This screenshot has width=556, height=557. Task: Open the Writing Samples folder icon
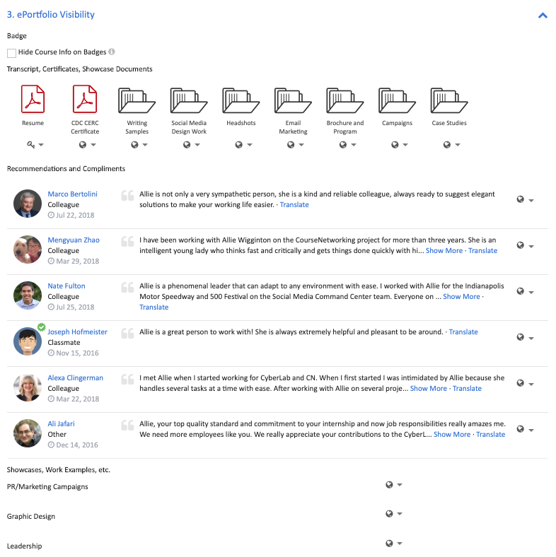click(137, 100)
